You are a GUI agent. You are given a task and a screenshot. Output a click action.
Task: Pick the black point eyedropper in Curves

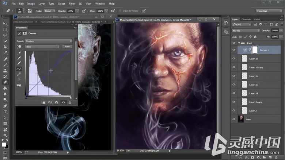[x=19, y=53]
